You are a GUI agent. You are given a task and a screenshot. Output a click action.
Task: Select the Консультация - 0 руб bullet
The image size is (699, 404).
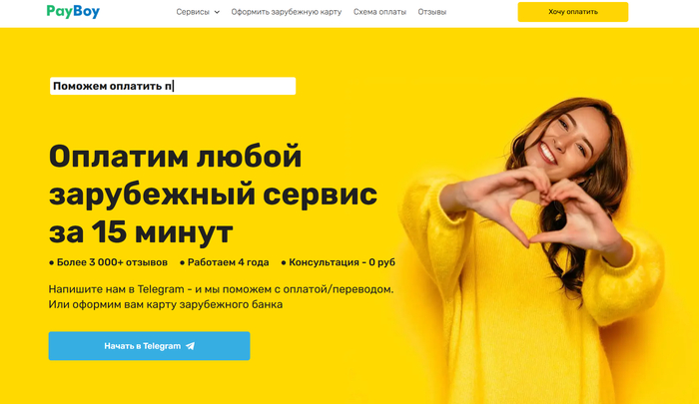click(x=339, y=262)
